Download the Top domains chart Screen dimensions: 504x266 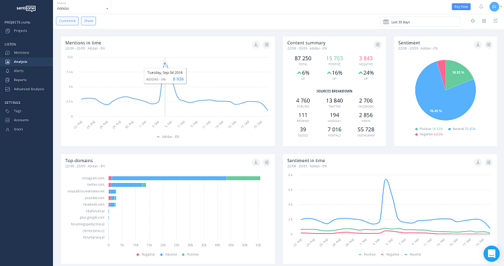256,163
